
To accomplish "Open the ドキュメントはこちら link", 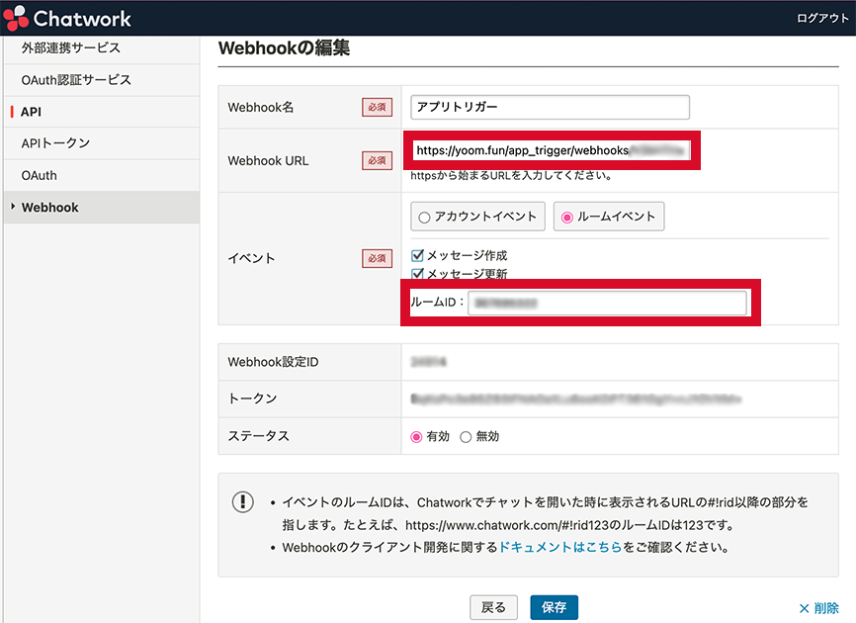I will [x=560, y=547].
